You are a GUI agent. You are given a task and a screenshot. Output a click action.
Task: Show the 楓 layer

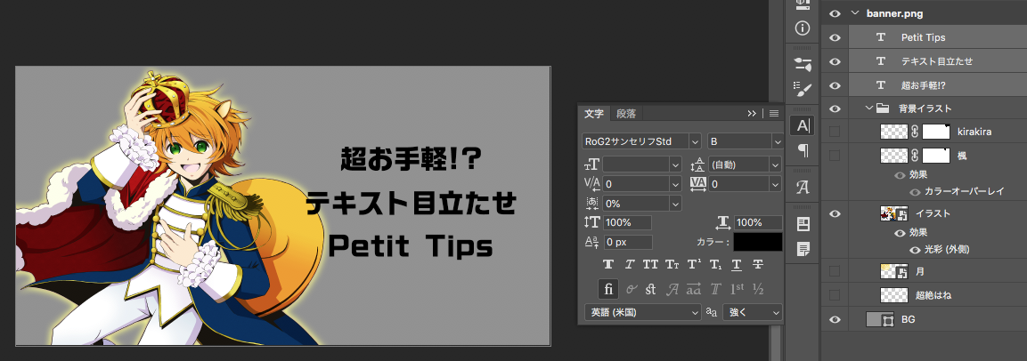pyautogui.click(x=835, y=155)
